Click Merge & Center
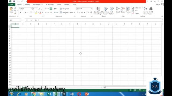The height and width of the screenshot is (96, 172). click(x=67, y=13)
